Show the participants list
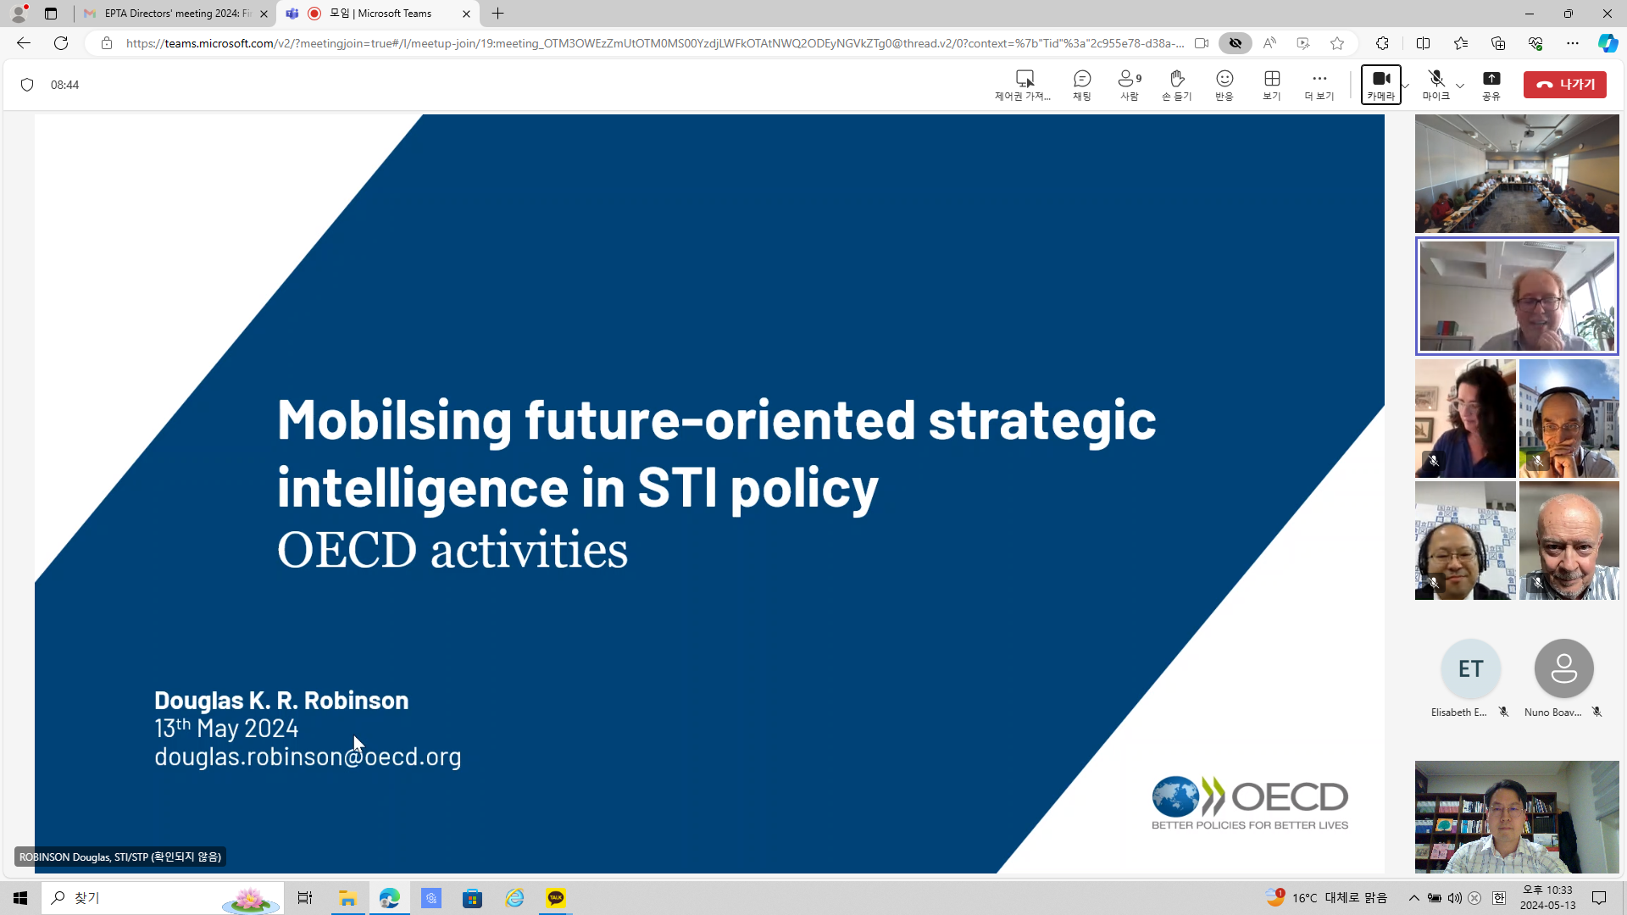The height and width of the screenshot is (915, 1627). pos(1130,85)
